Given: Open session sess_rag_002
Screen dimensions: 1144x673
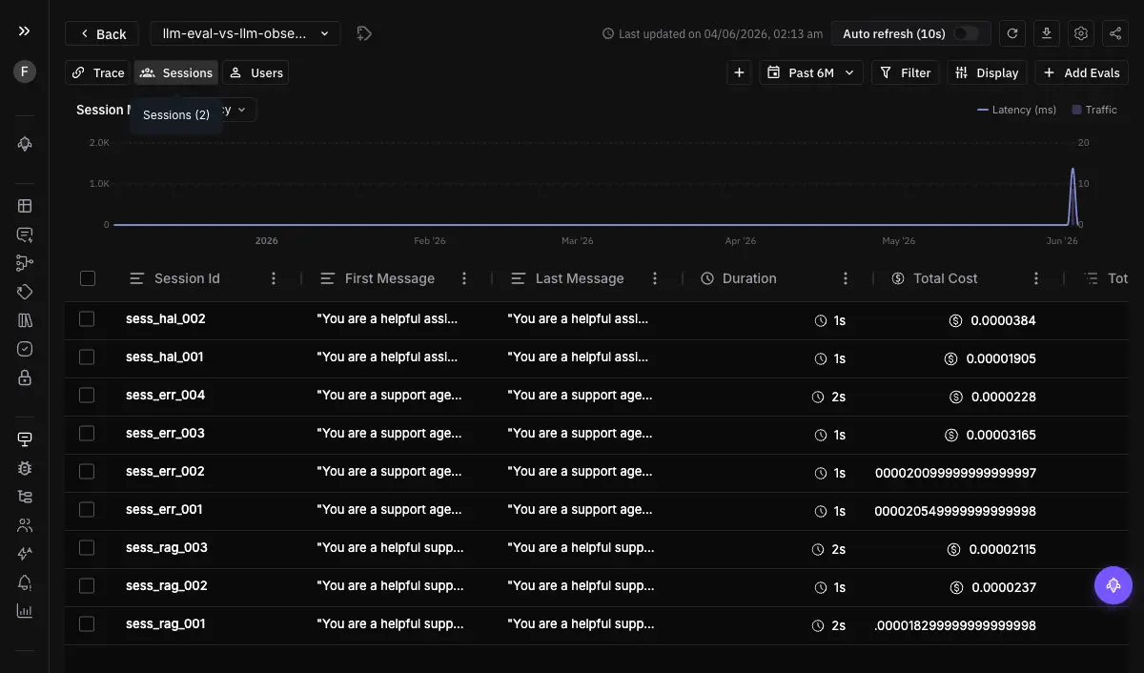Looking at the screenshot, I should (166, 585).
